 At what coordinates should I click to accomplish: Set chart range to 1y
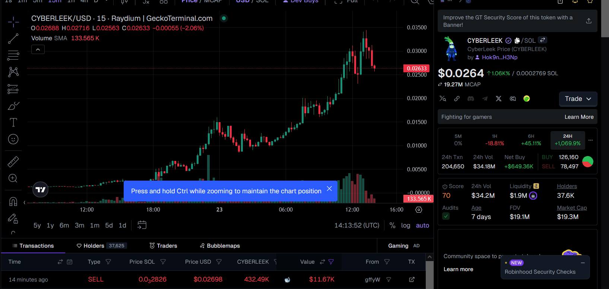[50, 225]
